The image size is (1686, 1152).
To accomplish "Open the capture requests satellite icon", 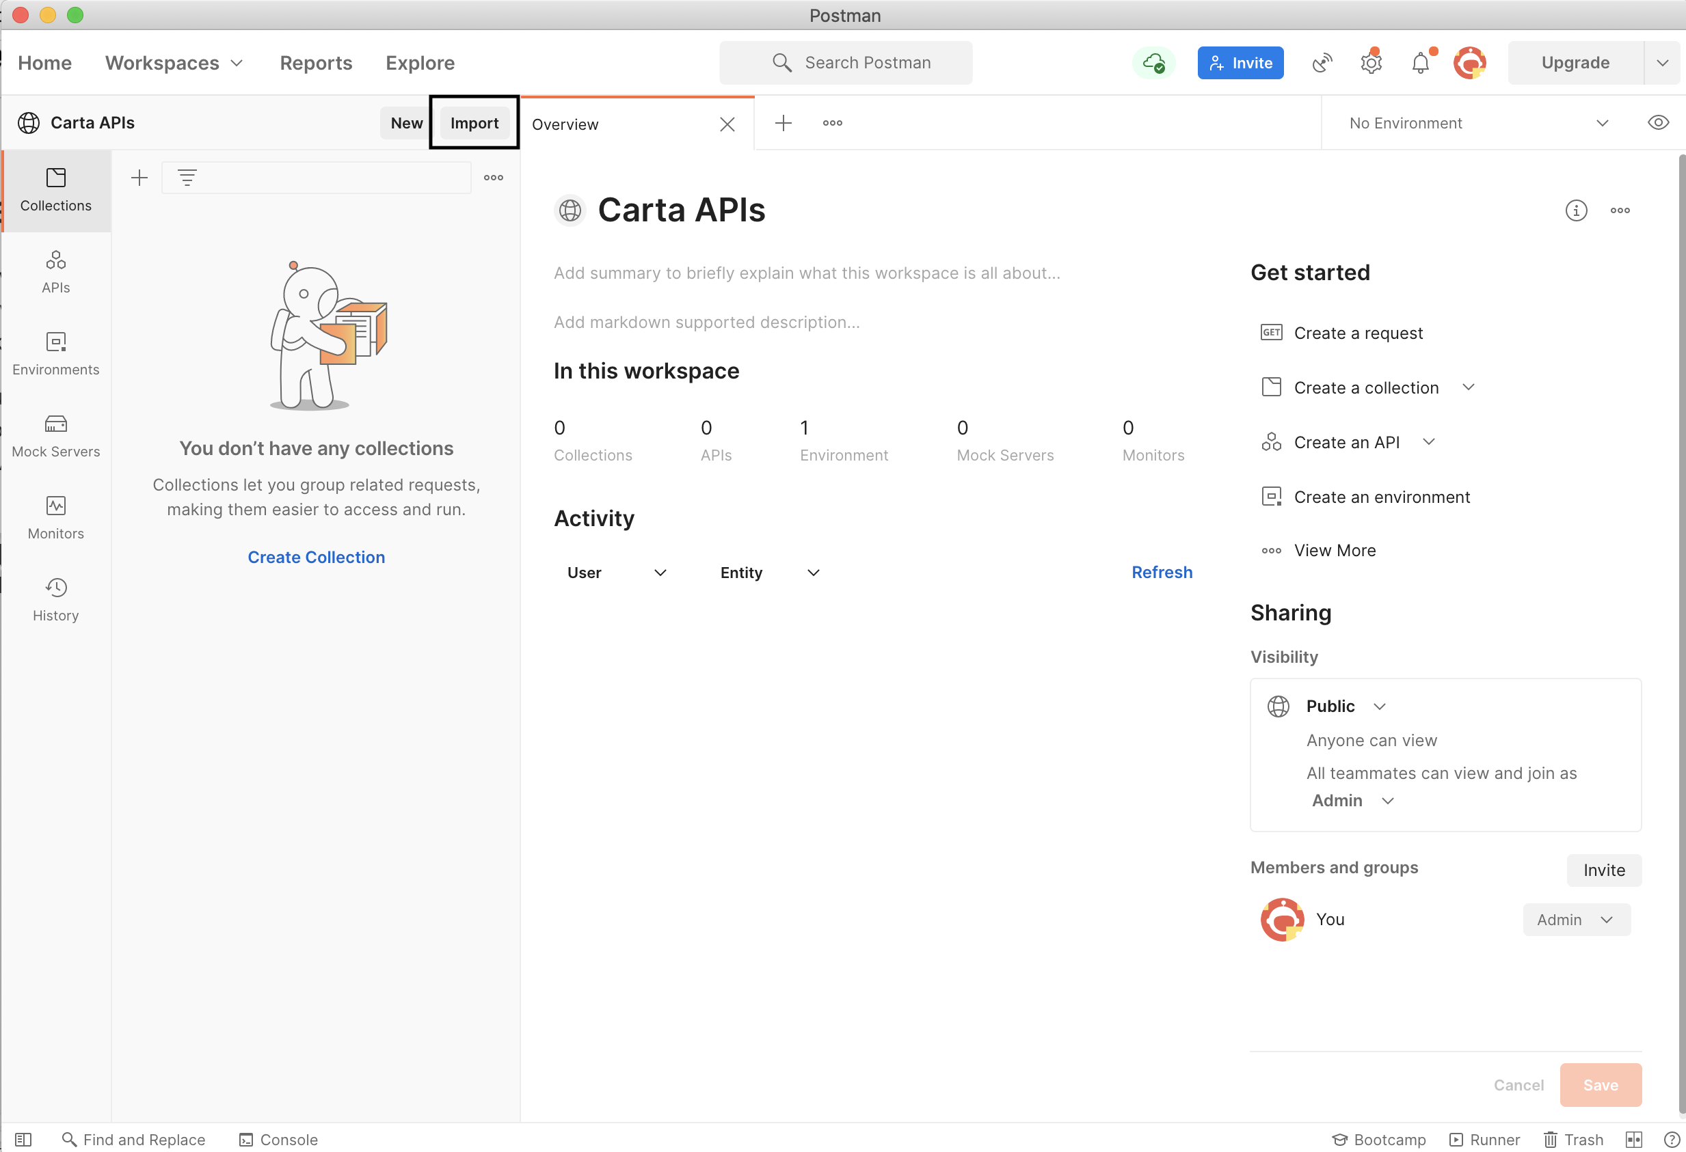I will tap(1322, 63).
